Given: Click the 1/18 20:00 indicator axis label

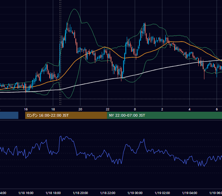Looking at the screenshot, I should pyautogui.click(x=80, y=193).
